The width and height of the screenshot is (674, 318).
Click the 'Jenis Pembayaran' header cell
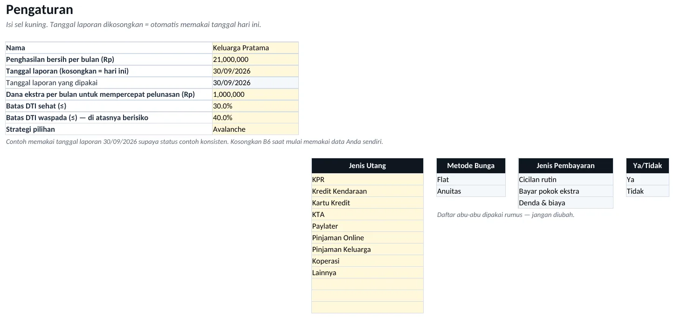pyautogui.click(x=565, y=166)
